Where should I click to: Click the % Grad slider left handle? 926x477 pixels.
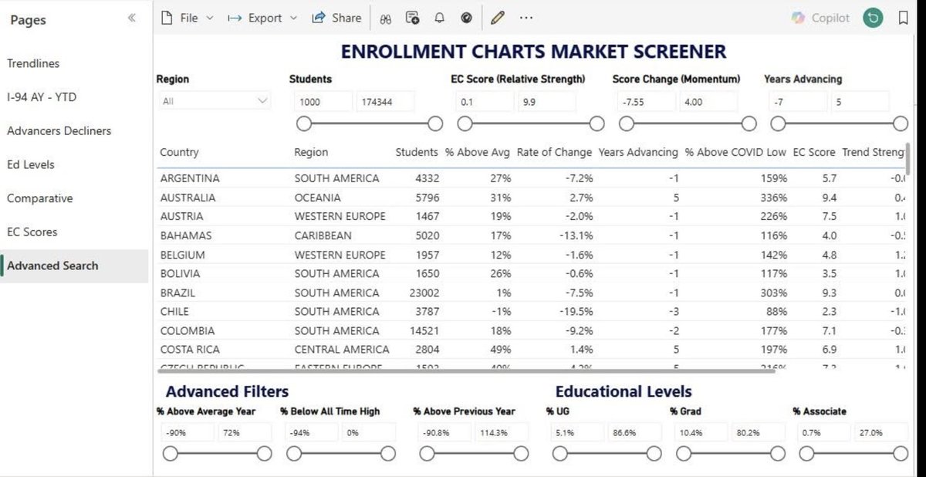684,454
